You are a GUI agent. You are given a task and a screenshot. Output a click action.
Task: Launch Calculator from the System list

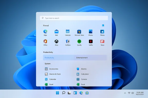pos(83,74)
